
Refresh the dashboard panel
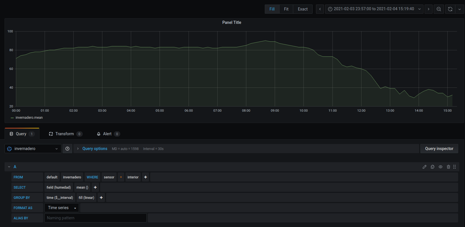(450, 9)
